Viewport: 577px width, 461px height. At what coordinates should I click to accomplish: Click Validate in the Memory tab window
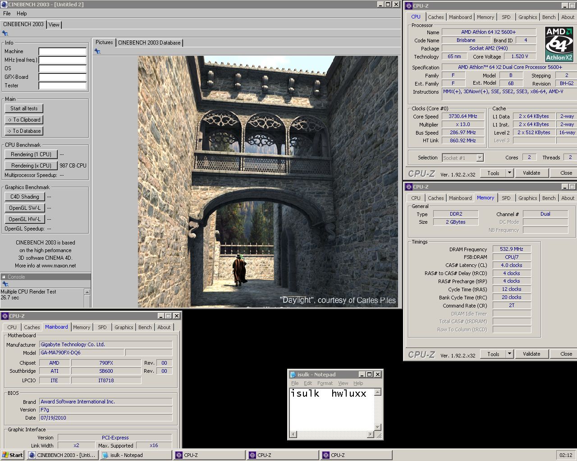tap(531, 354)
